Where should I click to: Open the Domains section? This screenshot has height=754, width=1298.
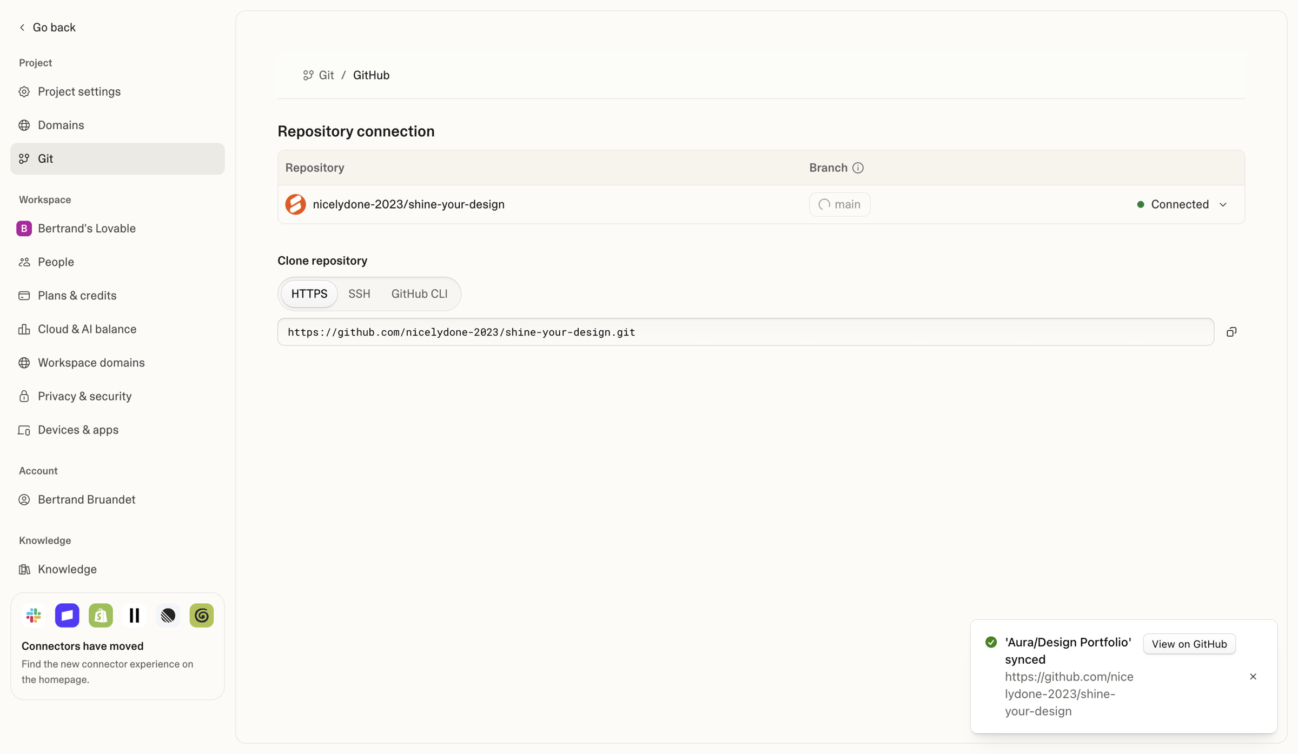pyautogui.click(x=117, y=125)
